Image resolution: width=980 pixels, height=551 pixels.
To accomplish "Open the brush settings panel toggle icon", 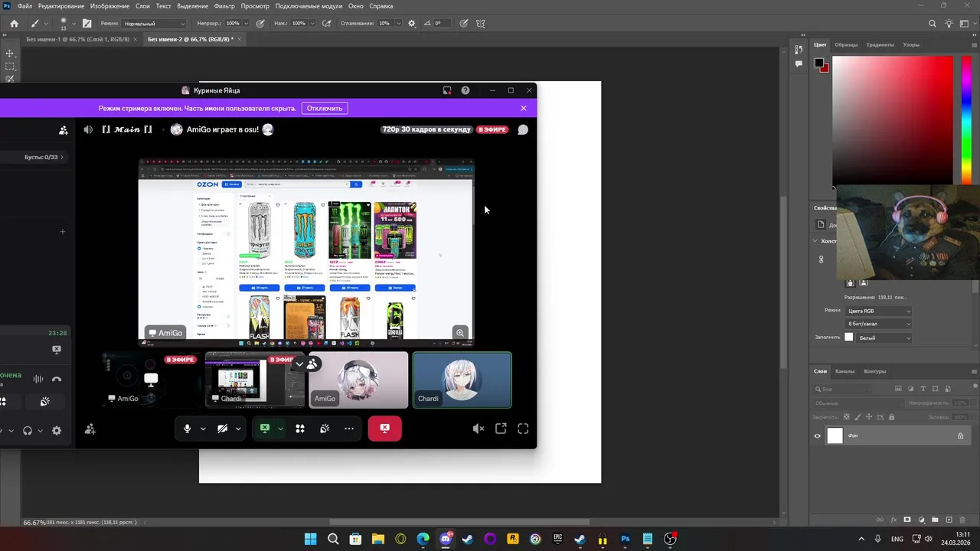I will click(x=87, y=24).
